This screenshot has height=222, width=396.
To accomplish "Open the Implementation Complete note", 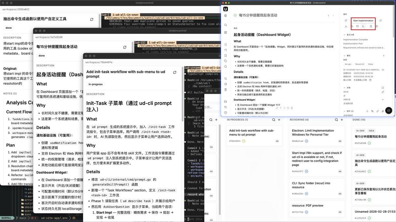I will (355, 40).
